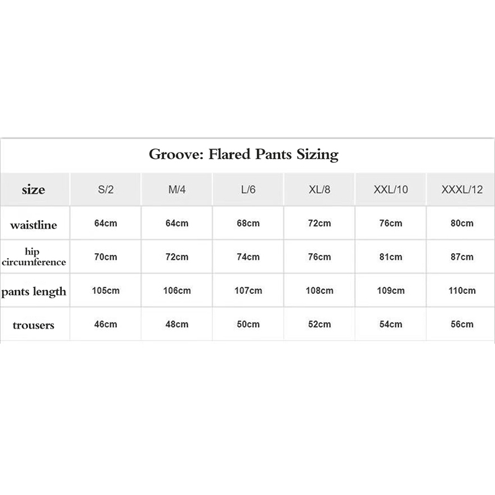Select the 54cm trousers value
Screen dimensions: 495x495
(391, 324)
